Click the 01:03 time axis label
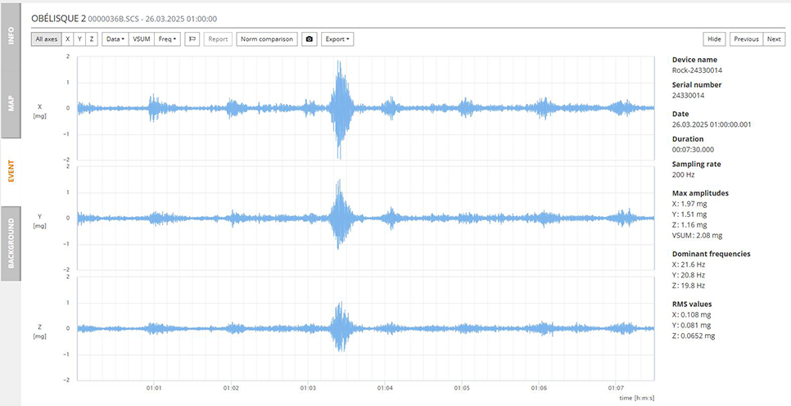The height and width of the screenshot is (406, 791). click(308, 389)
